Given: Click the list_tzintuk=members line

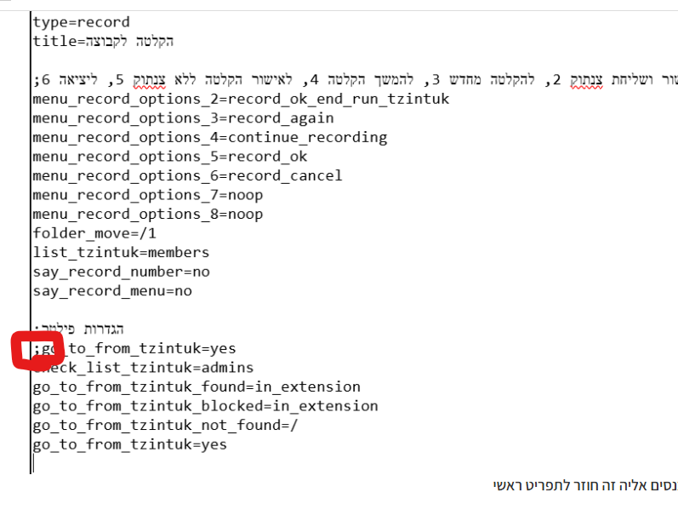Looking at the screenshot, I should point(121,252).
